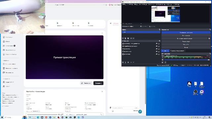Send chat message with teal round button
This screenshot has width=212, height=119.
(140, 112)
